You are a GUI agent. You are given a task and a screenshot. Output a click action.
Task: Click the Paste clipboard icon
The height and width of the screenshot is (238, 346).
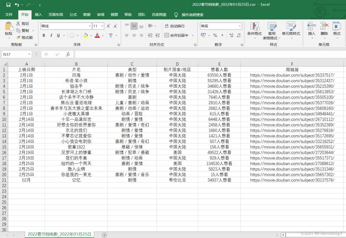coord(9,26)
